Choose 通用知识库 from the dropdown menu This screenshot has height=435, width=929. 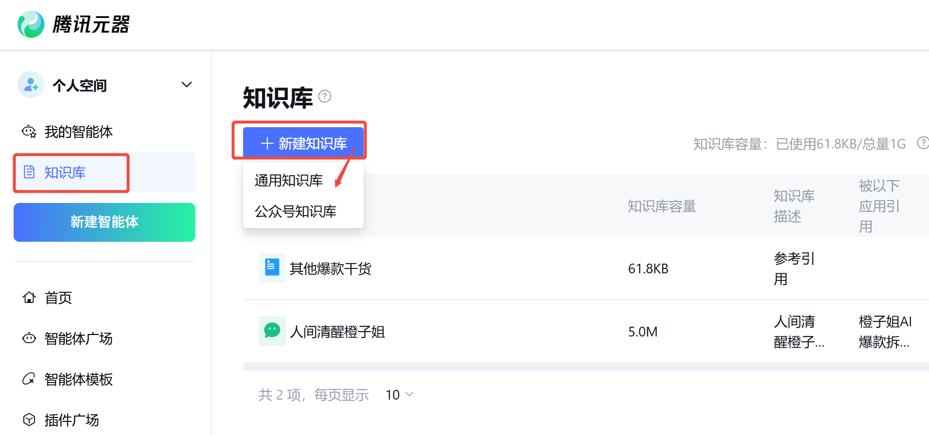(289, 181)
